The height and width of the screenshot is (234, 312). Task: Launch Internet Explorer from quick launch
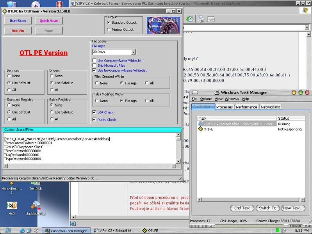(22, 230)
